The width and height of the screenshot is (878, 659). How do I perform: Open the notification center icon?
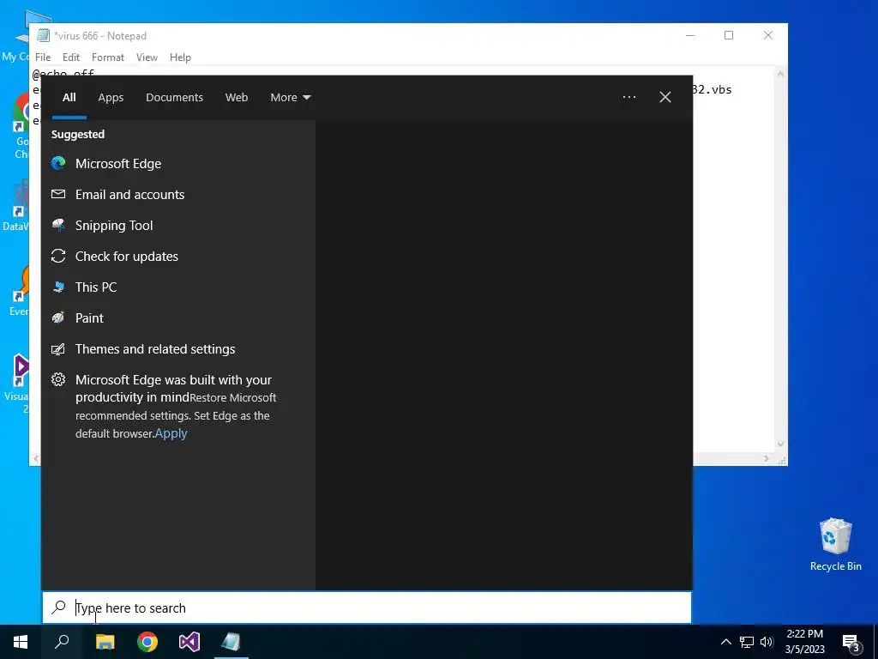coord(851,643)
